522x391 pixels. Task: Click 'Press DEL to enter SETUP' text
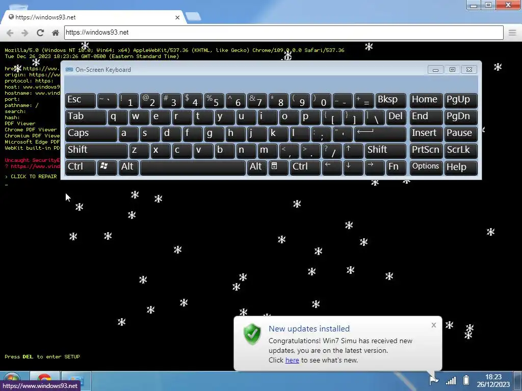click(x=42, y=357)
